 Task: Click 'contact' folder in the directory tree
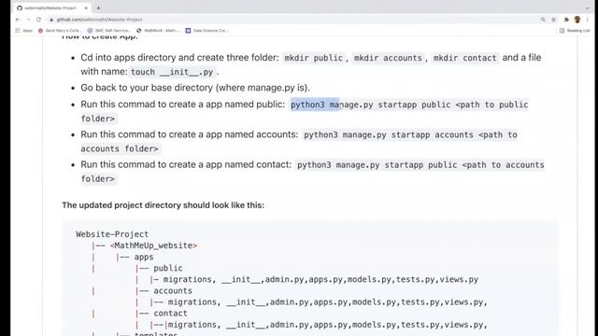coord(170,314)
